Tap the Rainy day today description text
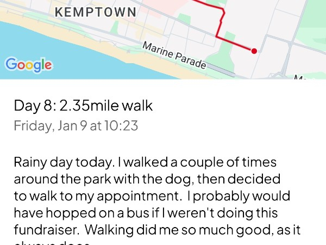Screen dimensions: 326x245 coord(69,162)
